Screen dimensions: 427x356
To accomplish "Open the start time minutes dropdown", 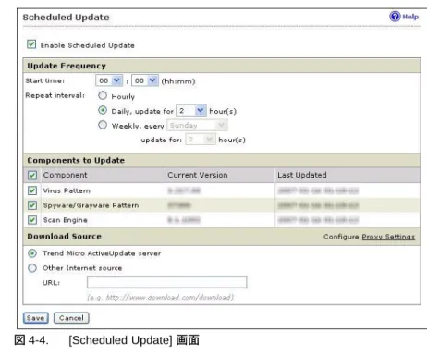I will (145, 80).
